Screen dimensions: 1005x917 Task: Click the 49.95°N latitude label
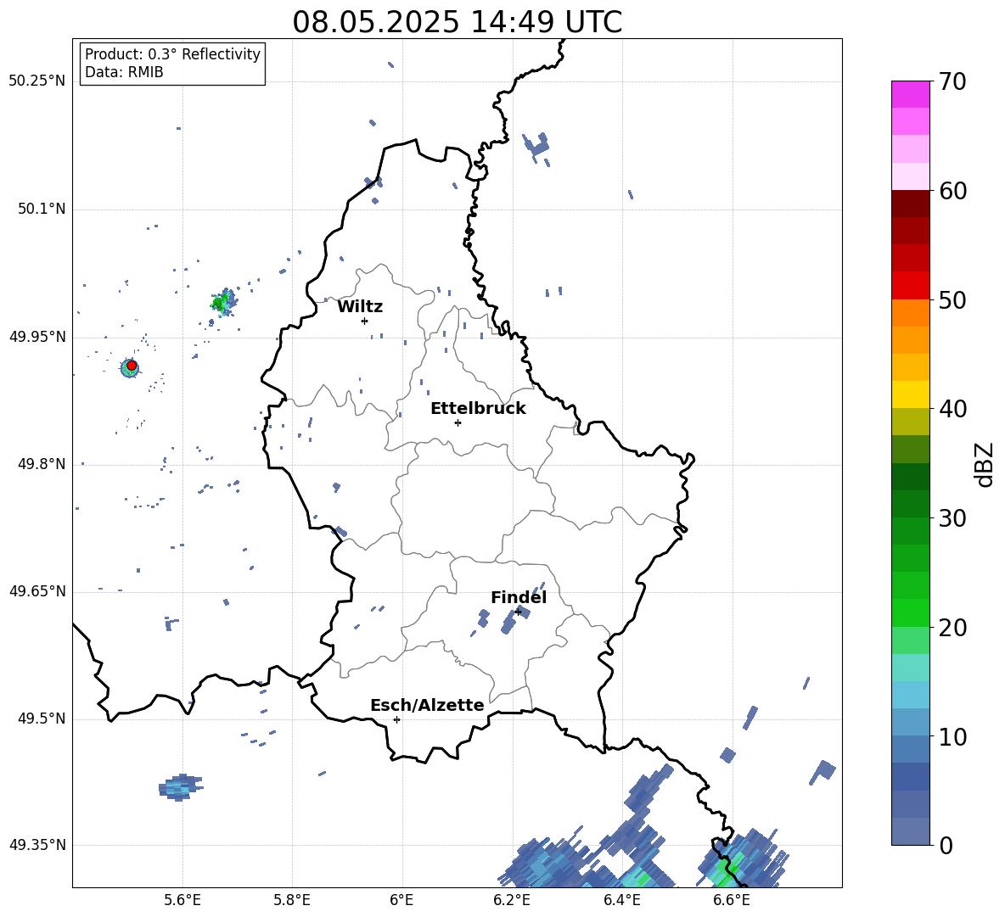pyautogui.click(x=36, y=336)
